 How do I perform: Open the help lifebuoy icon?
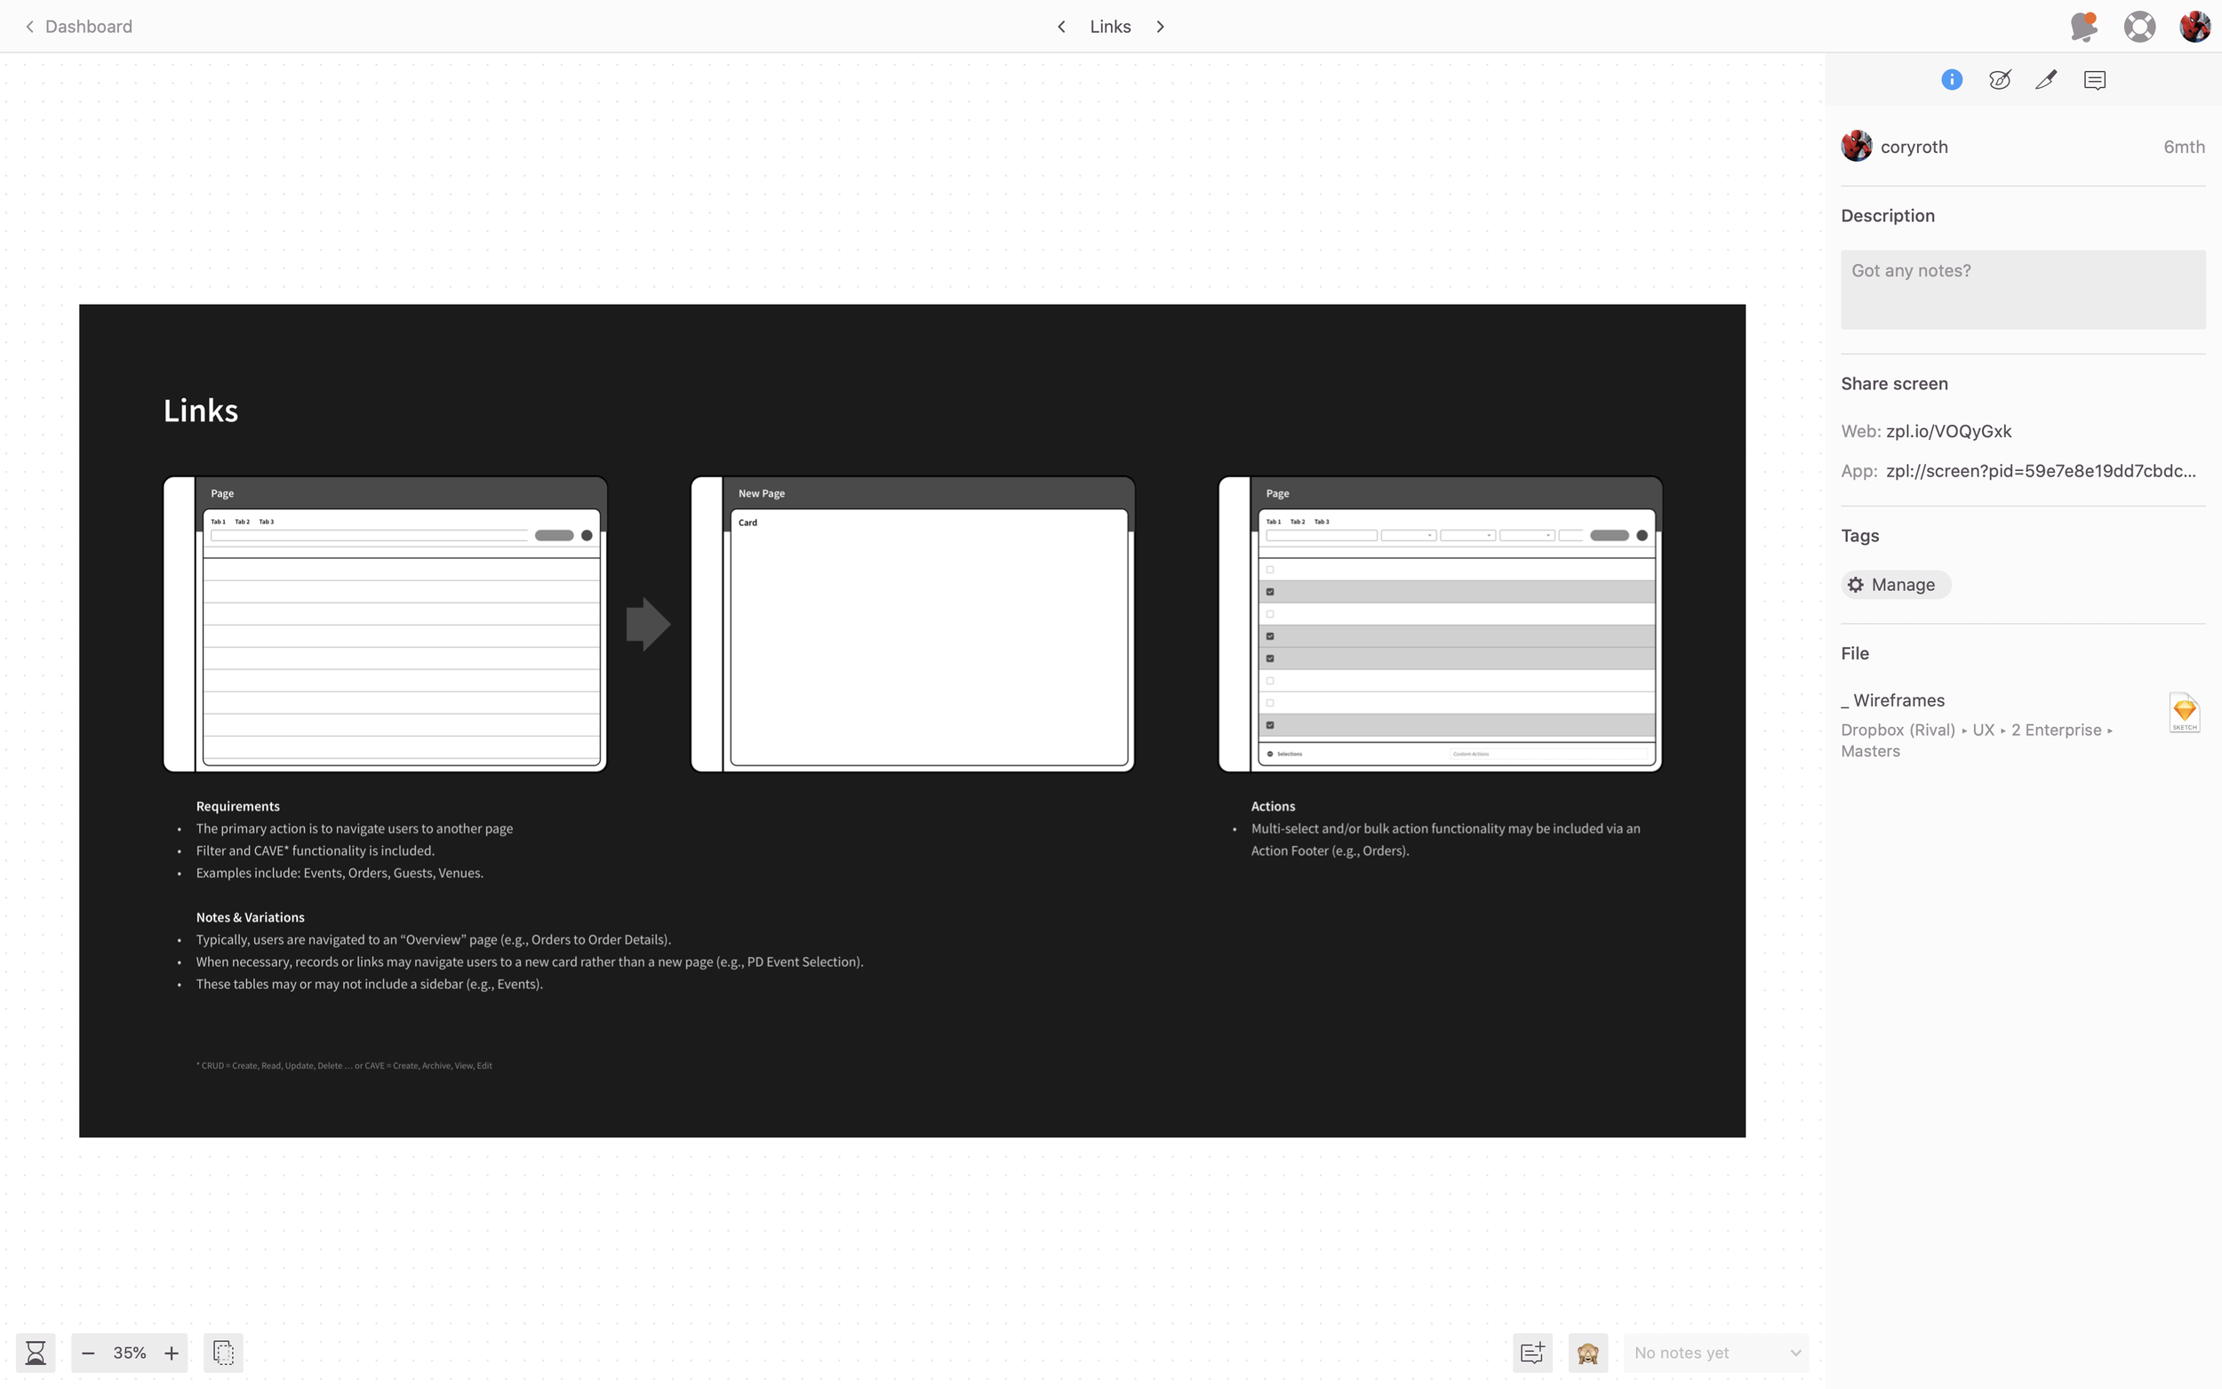pos(2139,27)
